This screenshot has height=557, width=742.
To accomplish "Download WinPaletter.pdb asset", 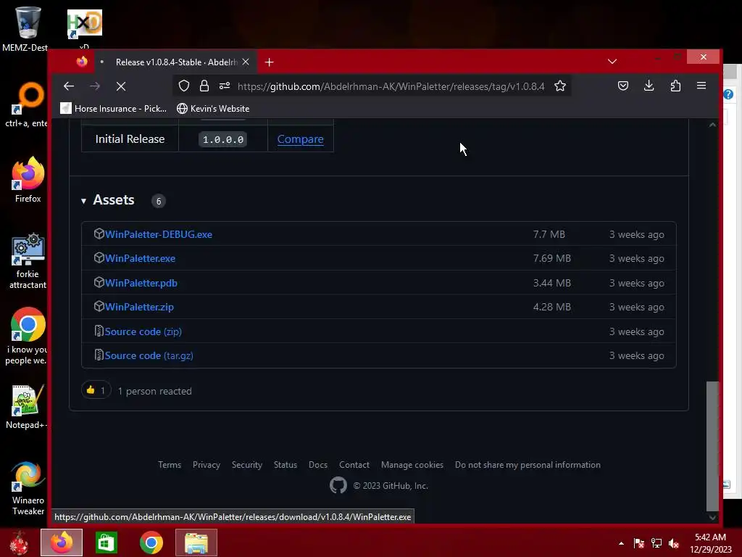I will 141,284.
